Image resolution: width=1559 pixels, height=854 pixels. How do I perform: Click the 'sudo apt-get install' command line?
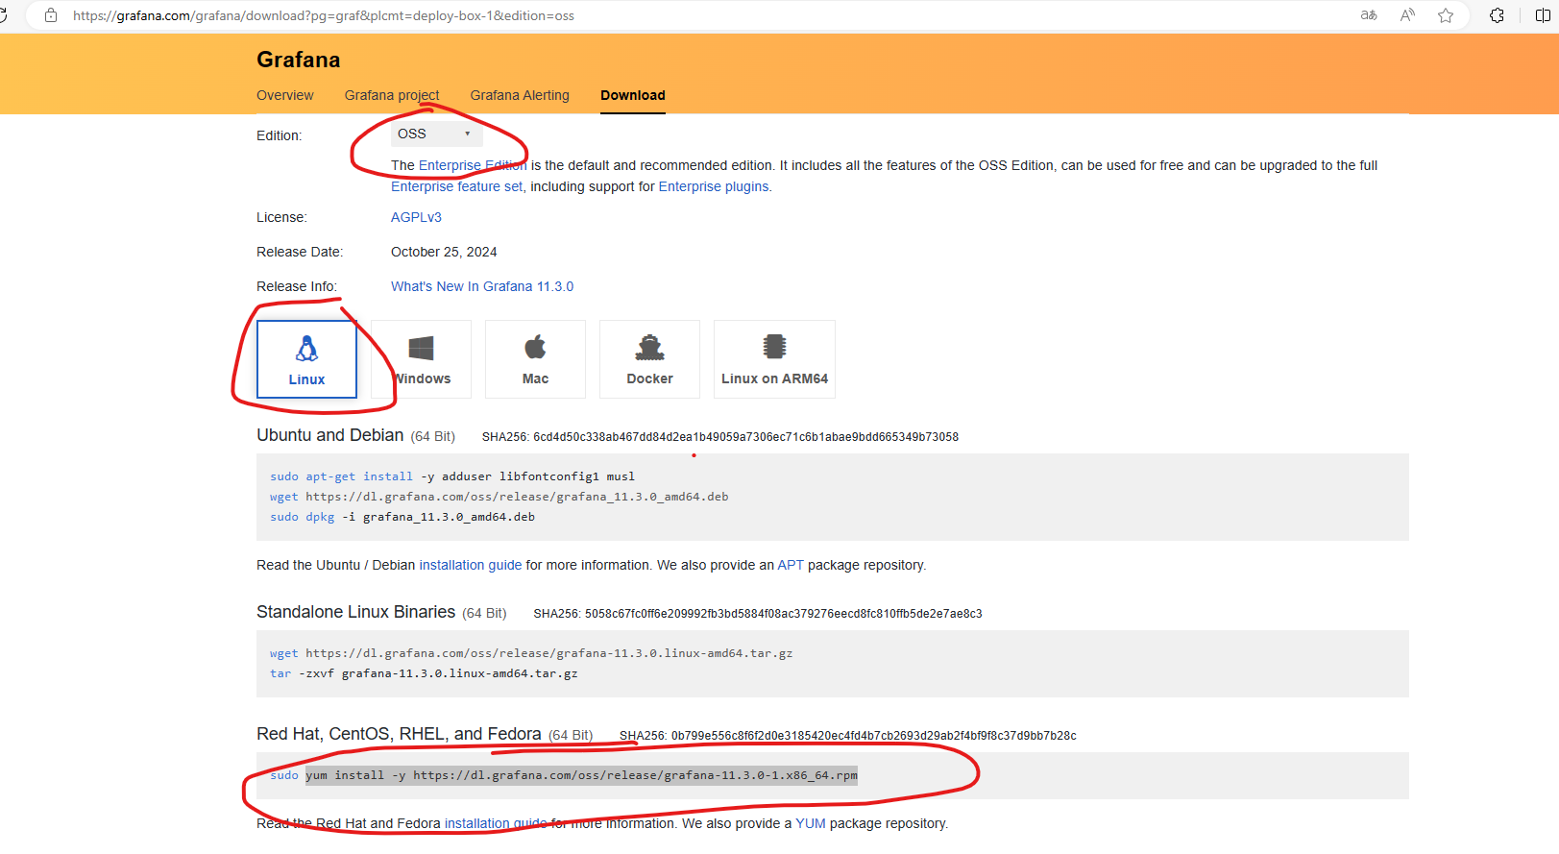(452, 476)
